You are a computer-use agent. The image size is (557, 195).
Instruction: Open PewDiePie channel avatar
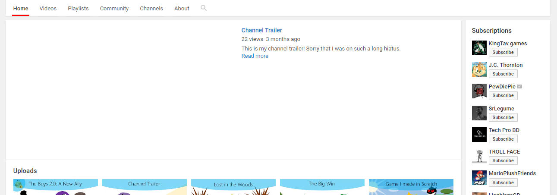tap(479, 91)
